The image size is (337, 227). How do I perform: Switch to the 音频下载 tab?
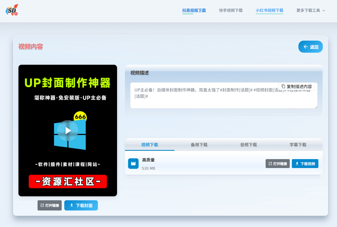pos(248,144)
